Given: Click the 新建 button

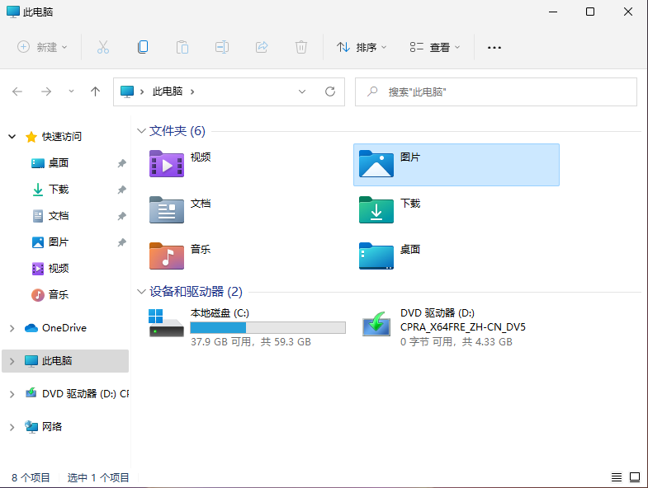Looking at the screenshot, I should coord(43,47).
